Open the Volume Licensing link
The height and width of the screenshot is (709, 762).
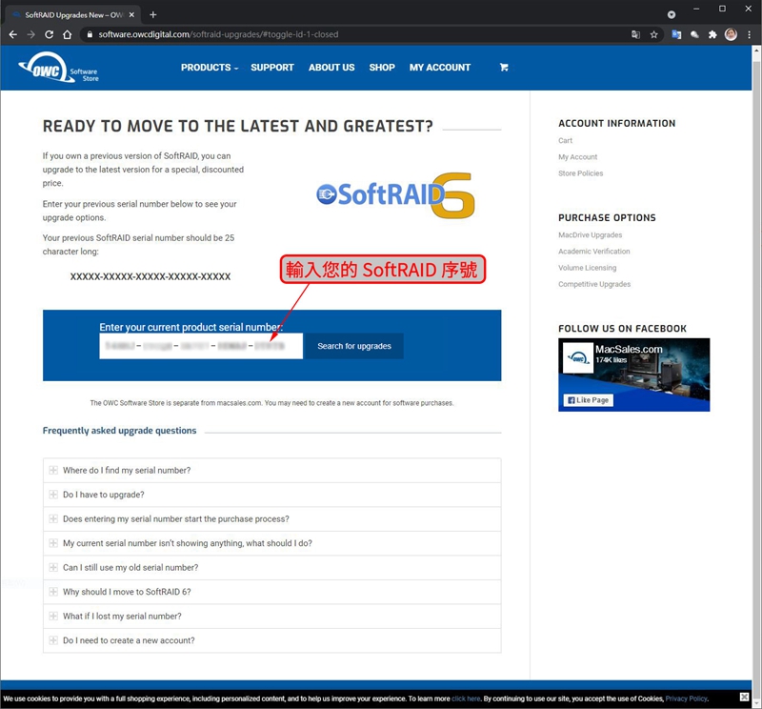[x=587, y=268]
